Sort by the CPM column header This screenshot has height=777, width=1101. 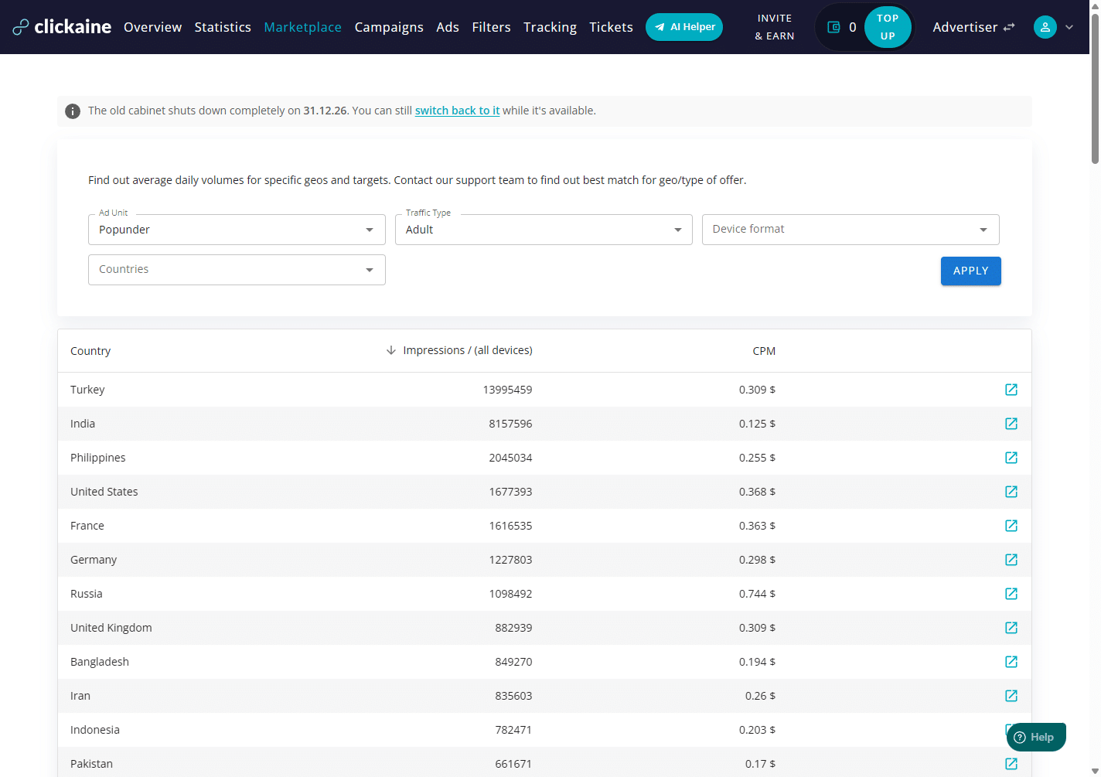764,351
